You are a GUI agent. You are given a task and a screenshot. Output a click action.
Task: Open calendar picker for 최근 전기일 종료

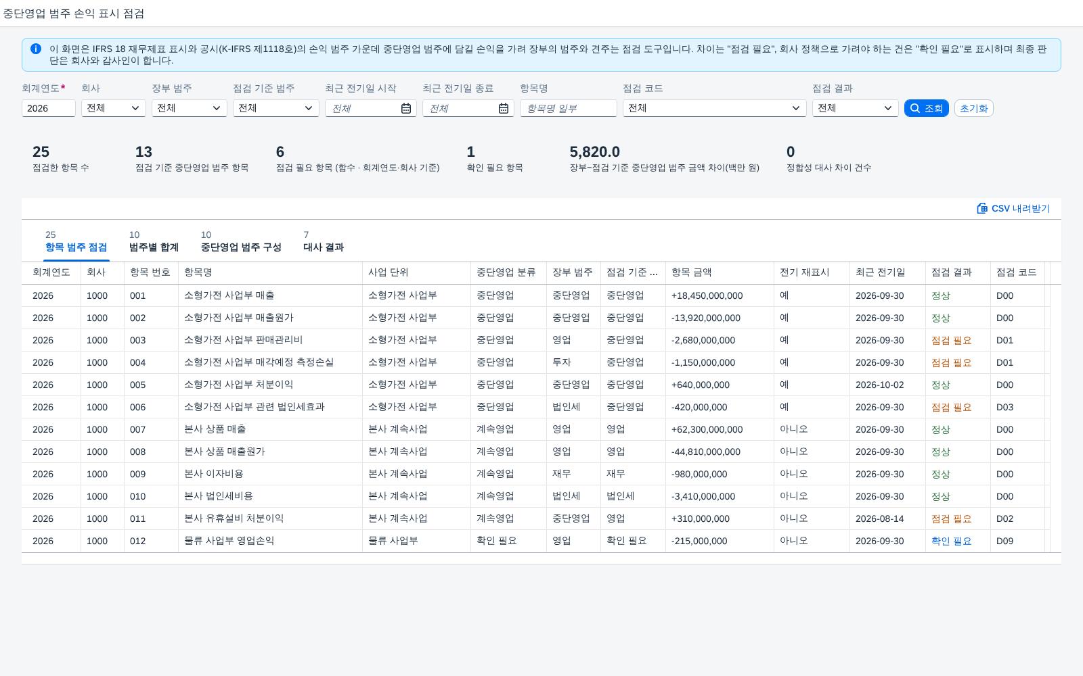[x=504, y=108]
